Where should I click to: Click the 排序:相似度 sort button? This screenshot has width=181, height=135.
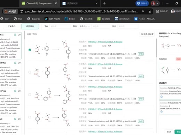147,34
